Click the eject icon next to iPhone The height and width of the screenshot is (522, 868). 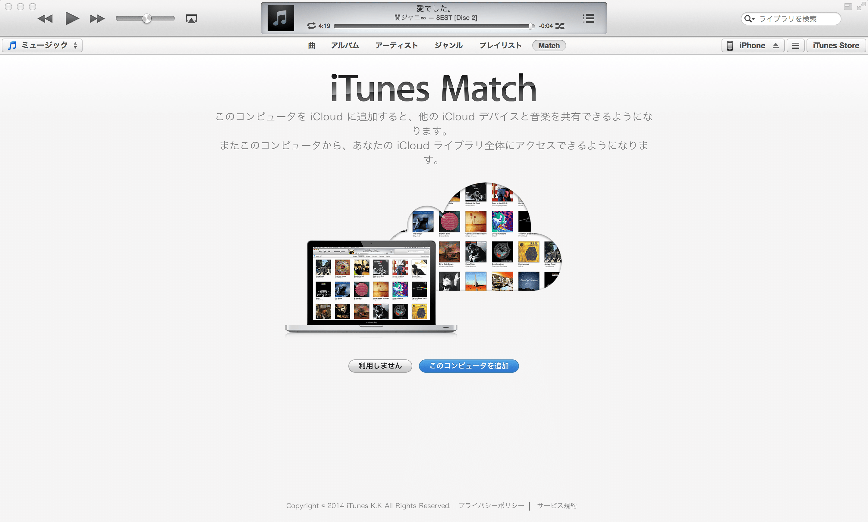(775, 45)
